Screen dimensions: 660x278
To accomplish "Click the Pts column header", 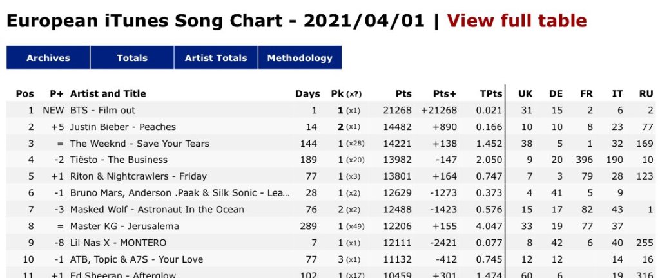I will (403, 94).
